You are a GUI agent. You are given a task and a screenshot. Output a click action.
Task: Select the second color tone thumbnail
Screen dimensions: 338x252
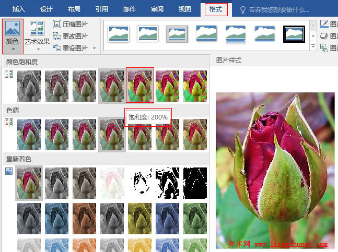(57, 135)
